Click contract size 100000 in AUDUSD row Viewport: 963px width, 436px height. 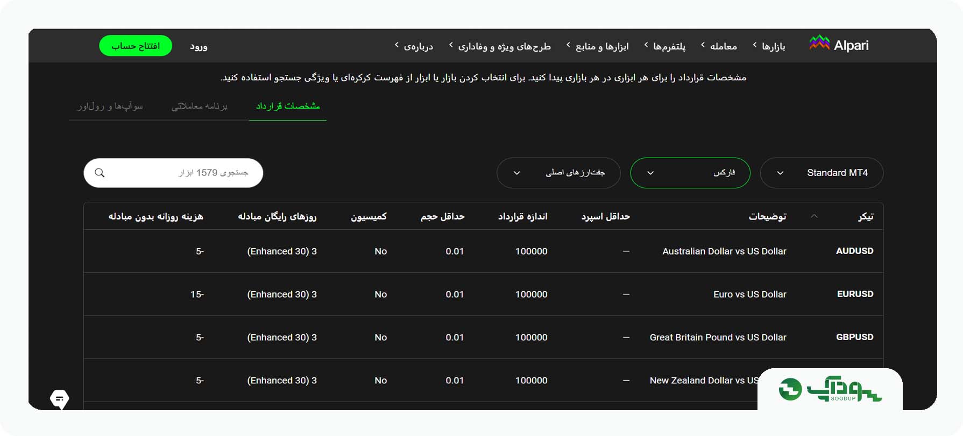[531, 251]
